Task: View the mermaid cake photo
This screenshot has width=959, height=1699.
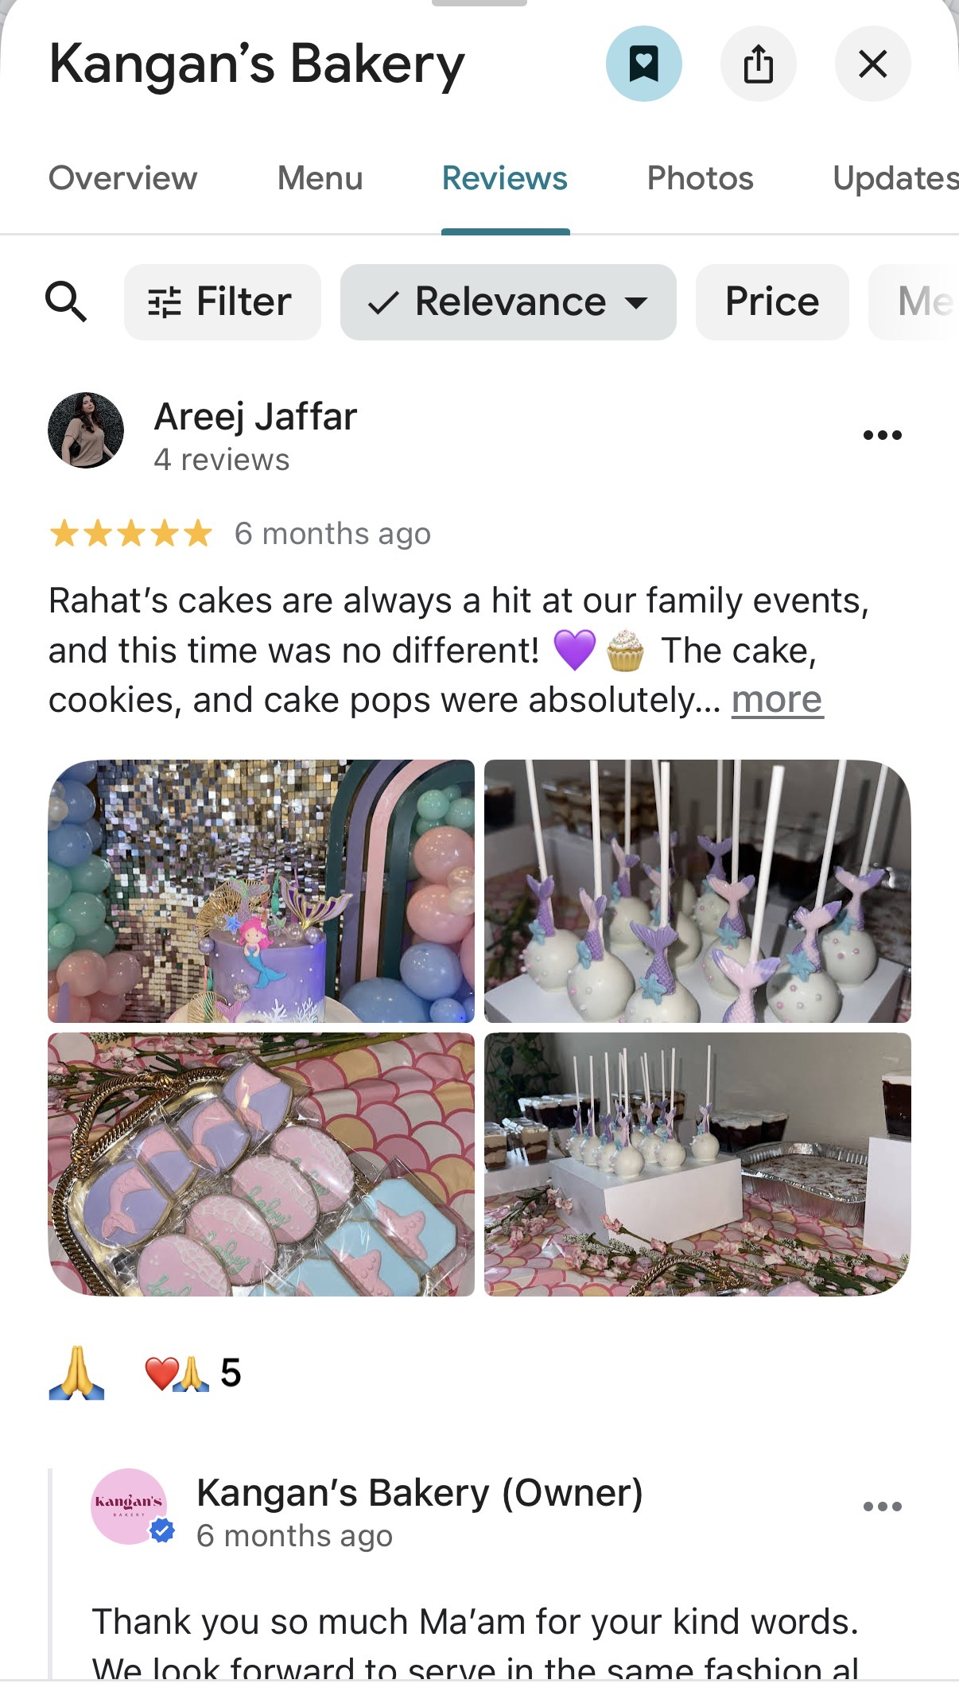Action: pos(261,891)
